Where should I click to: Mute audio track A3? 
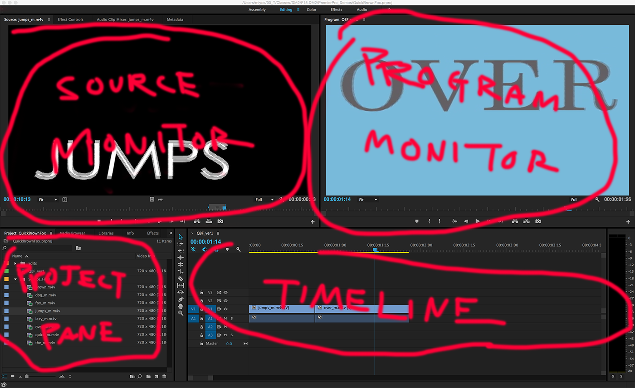pos(225,335)
